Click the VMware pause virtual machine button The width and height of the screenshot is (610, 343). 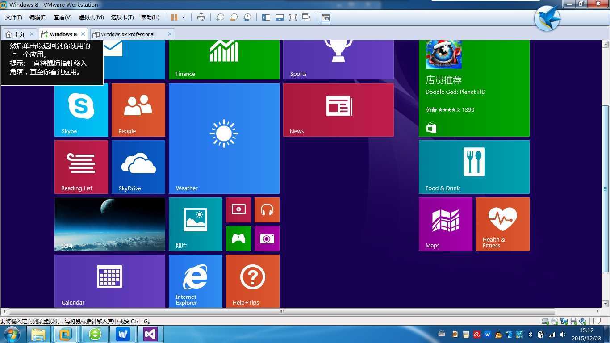coord(174,17)
